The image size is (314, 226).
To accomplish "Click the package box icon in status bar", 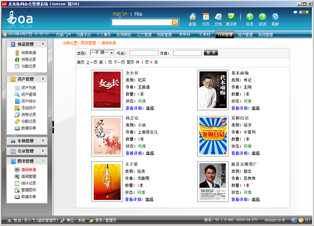I will point(301,220).
